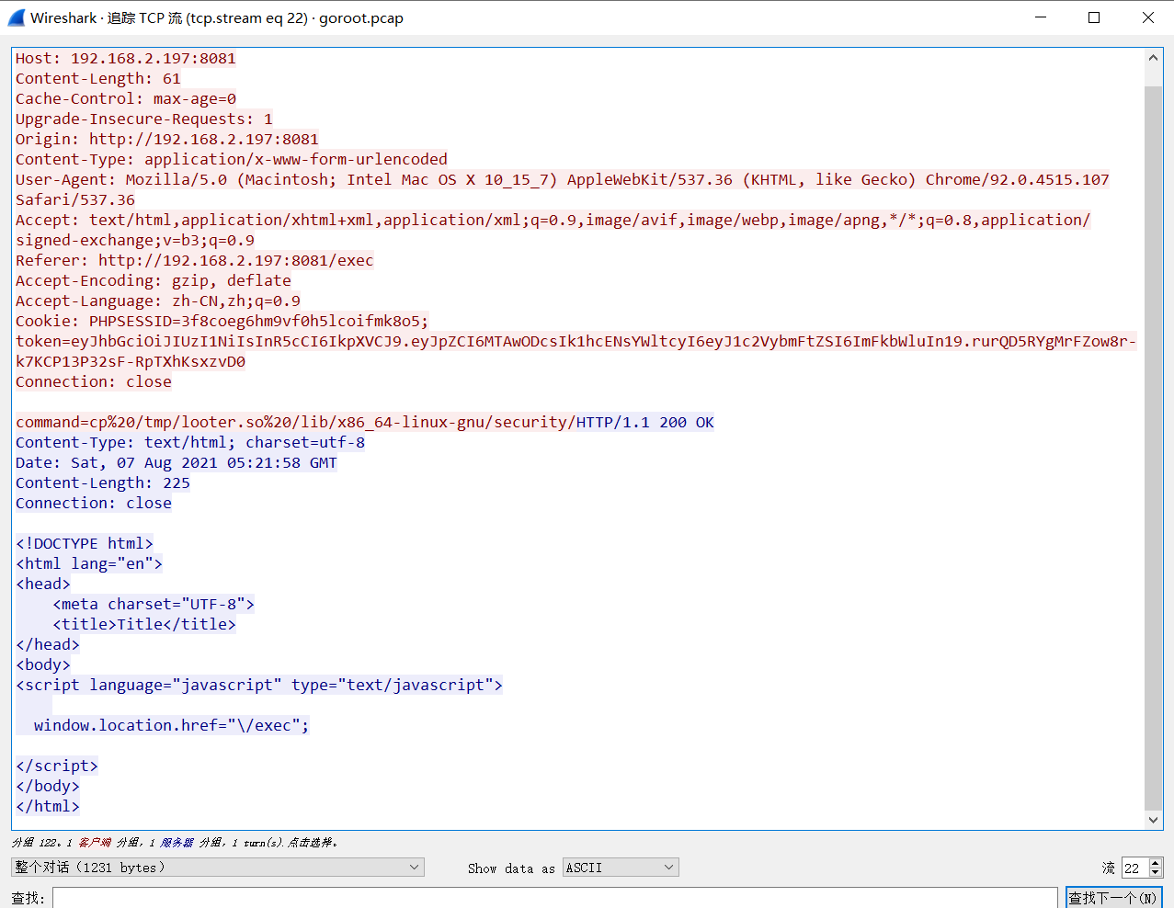
Task: Click the Accept: text/html header line
Action: point(553,220)
